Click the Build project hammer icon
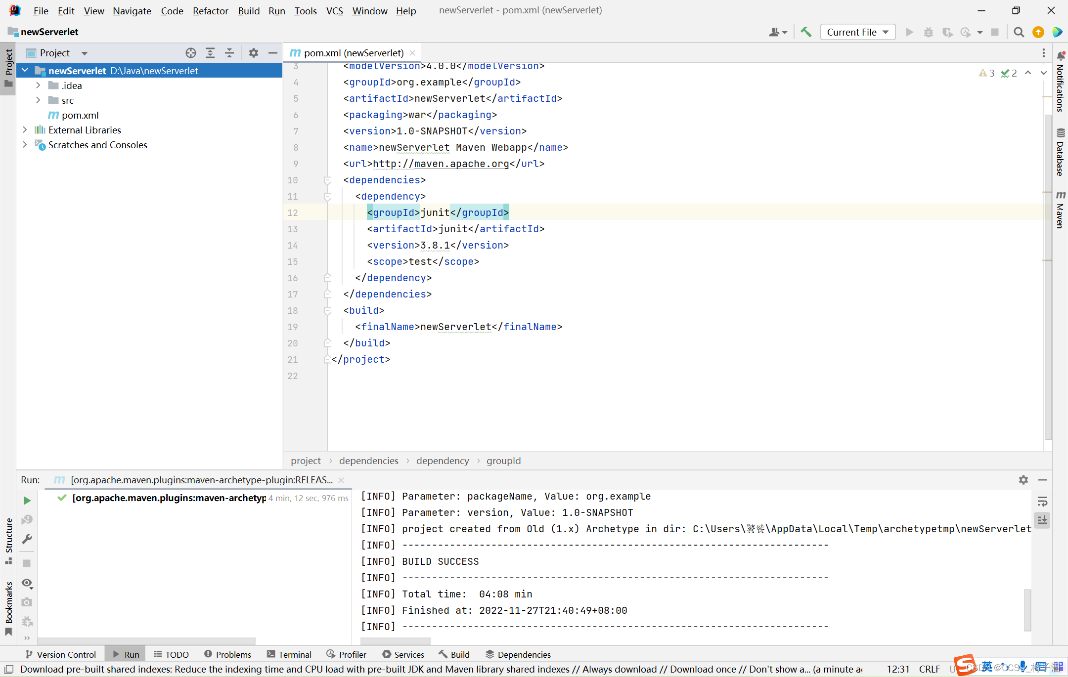Image resolution: width=1068 pixels, height=677 pixels. 806,32
